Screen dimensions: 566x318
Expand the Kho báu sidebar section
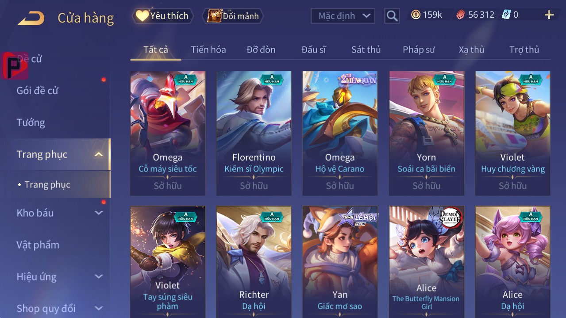click(99, 213)
